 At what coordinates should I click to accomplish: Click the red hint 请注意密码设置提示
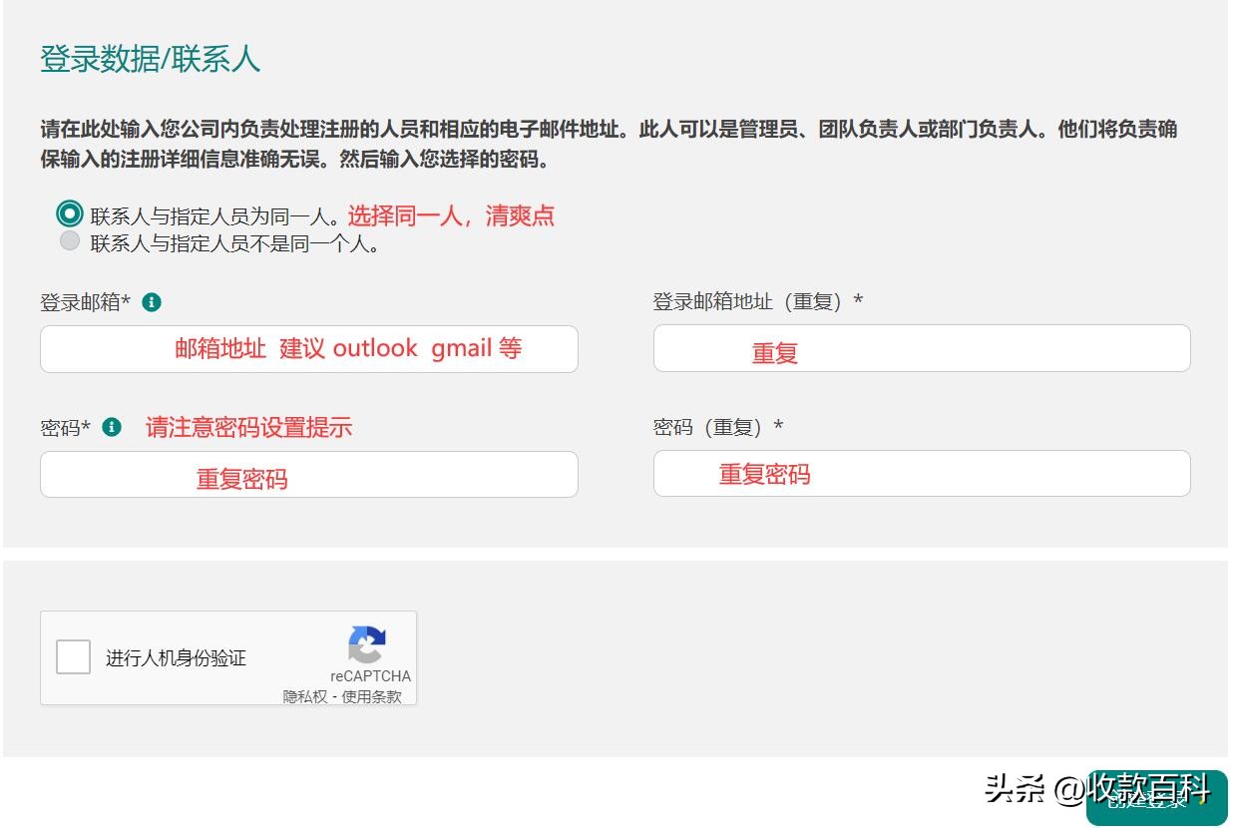[x=248, y=426]
